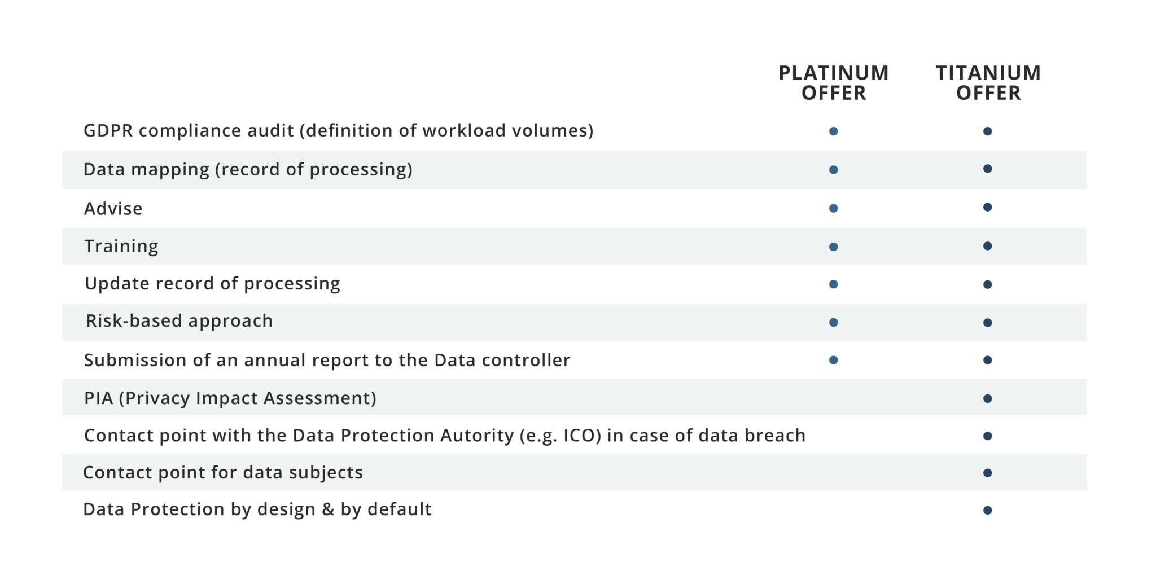1156x580 pixels.
Task: Click Platinum dot in Training row
Action: [833, 247]
